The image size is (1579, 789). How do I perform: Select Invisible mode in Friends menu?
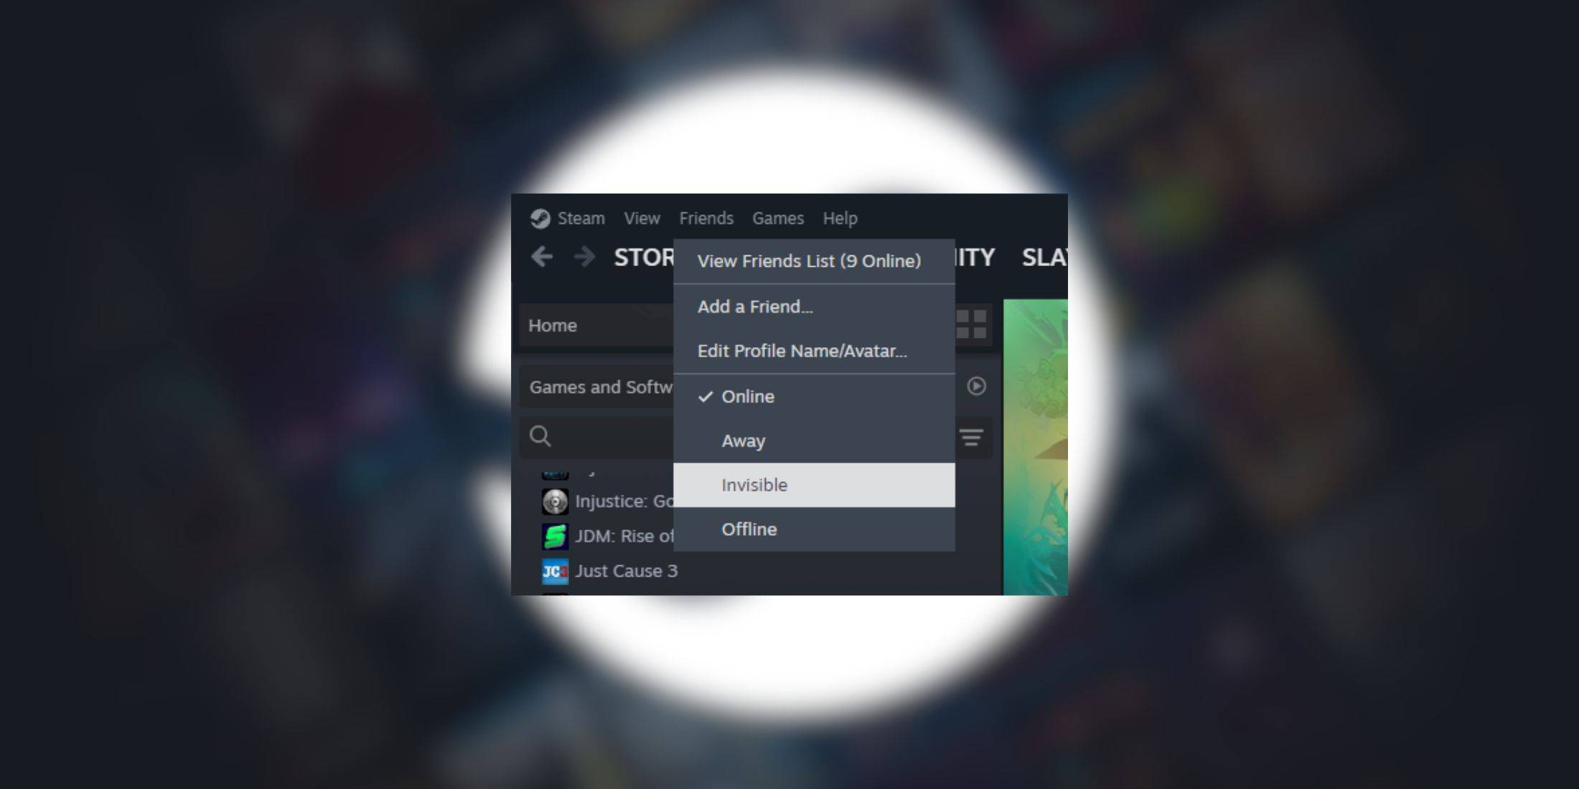(754, 485)
